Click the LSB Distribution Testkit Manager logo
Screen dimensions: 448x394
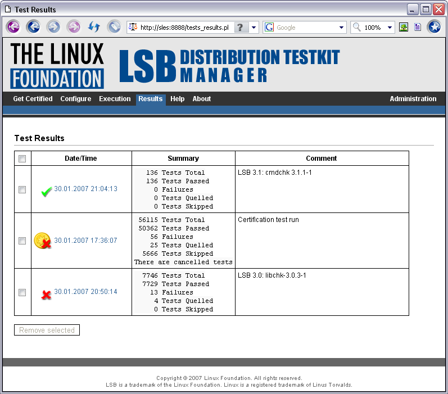tap(229, 66)
